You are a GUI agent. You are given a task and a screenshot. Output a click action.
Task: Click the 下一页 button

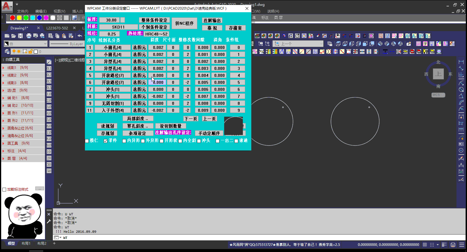point(191,119)
